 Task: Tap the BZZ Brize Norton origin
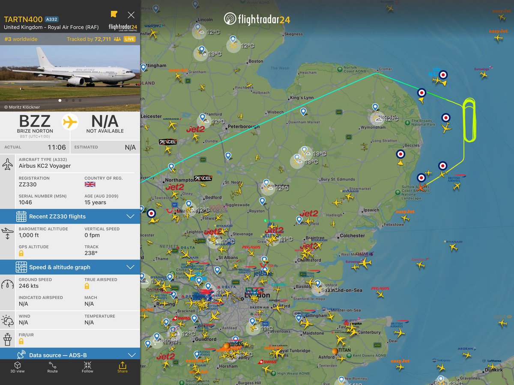tap(35, 124)
